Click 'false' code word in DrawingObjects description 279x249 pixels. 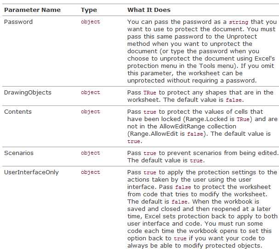pyautogui.click(x=233, y=100)
